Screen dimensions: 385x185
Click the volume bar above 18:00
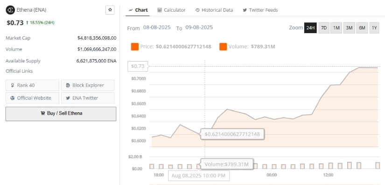tap(161, 166)
